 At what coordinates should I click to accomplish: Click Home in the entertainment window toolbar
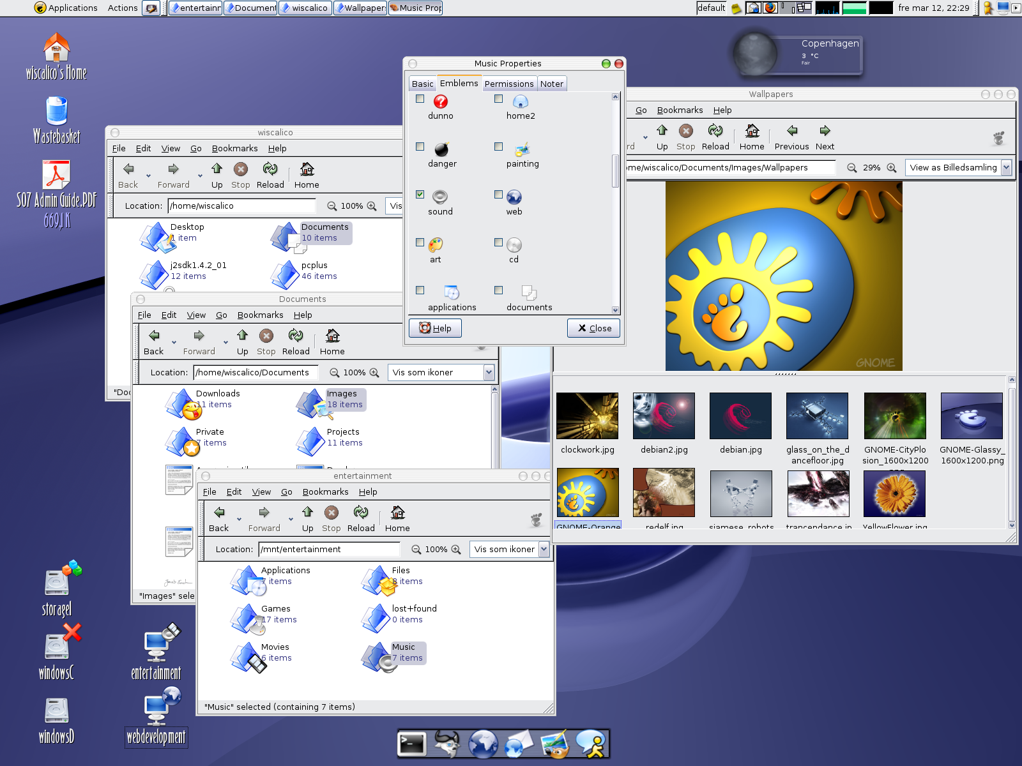tap(397, 519)
